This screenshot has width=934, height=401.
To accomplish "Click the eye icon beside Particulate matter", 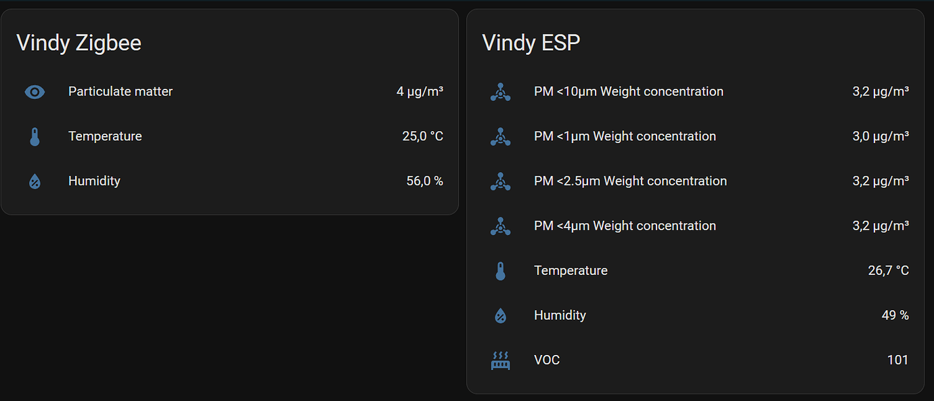I will click(35, 91).
